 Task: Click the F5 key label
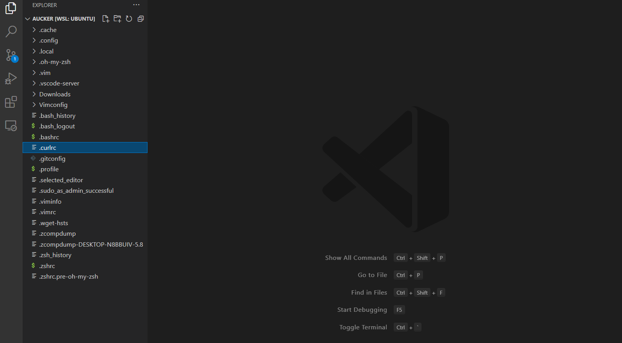point(399,310)
